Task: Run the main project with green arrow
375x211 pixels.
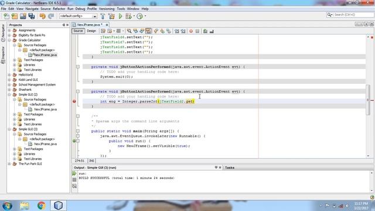Action: 121,16
